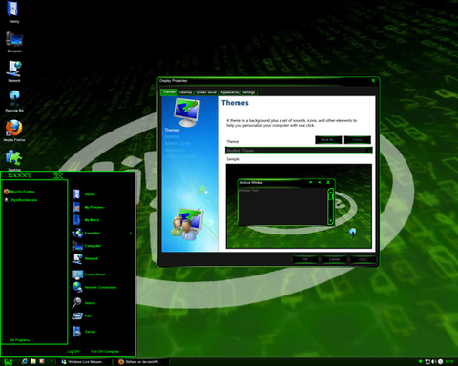Click the Cancel button in Display Properties
This screenshot has height=366, width=458.
tap(334, 259)
